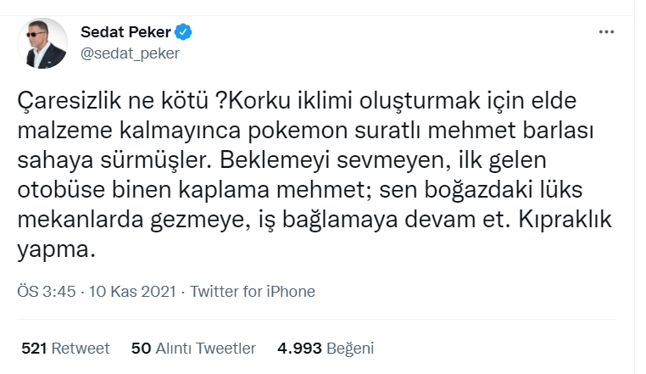Image resolution: width=646 pixels, height=374 pixels.
Task: Click the @sedat_peker handle
Action: [130, 53]
